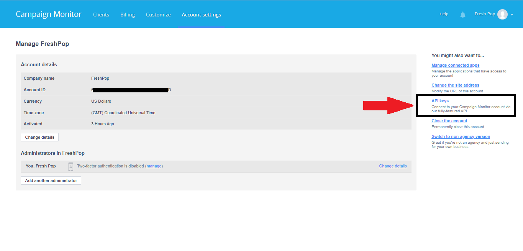Click the phone two-factor authentication icon

(70, 166)
